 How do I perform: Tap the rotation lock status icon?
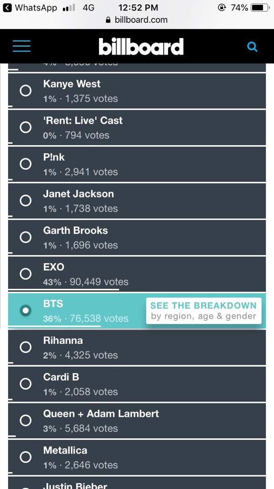click(222, 8)
